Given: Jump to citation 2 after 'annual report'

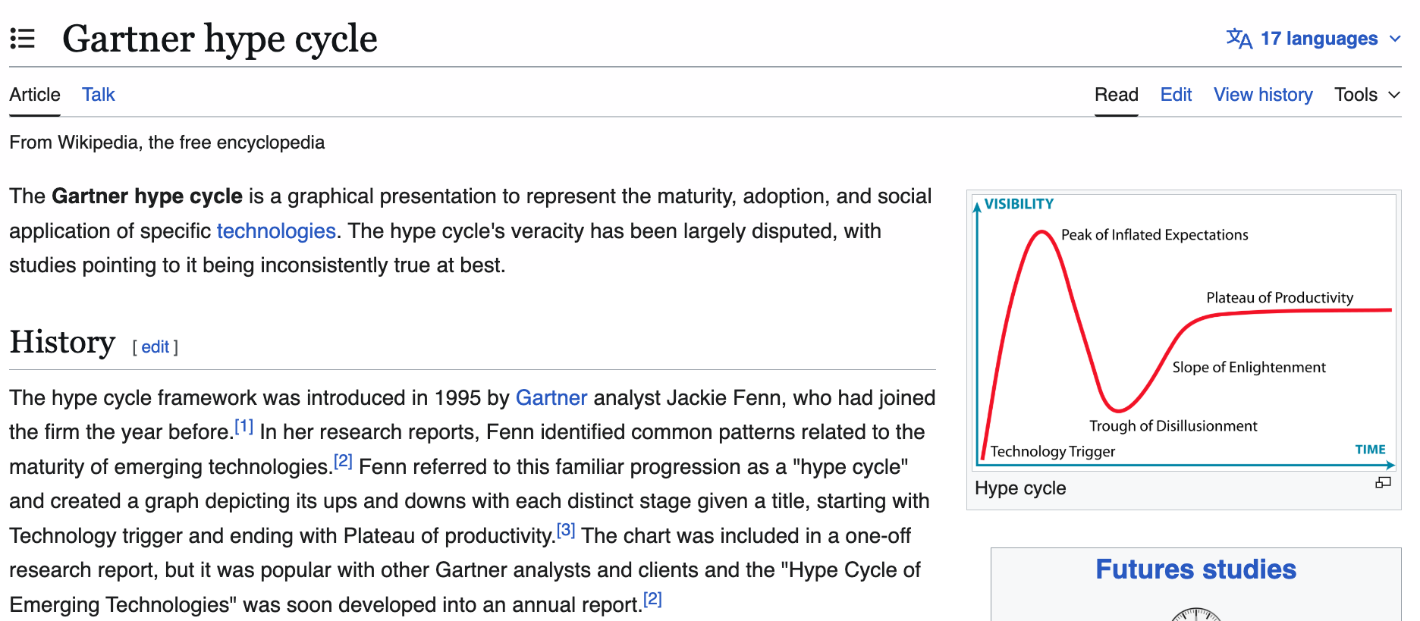Looking at the screenshot, I should [652, 599].
